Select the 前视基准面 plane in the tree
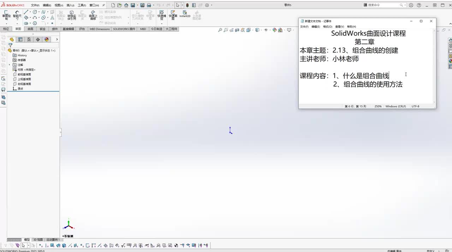Image resolution: width=452 pixels, height=252 pixels. (x=22, y=75)
